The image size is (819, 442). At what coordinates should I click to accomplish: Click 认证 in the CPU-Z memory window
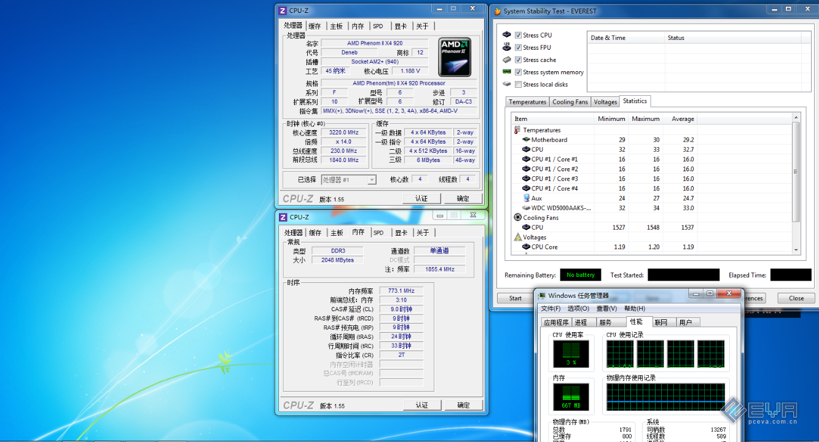pyautogui.click(x=421, y=405)
